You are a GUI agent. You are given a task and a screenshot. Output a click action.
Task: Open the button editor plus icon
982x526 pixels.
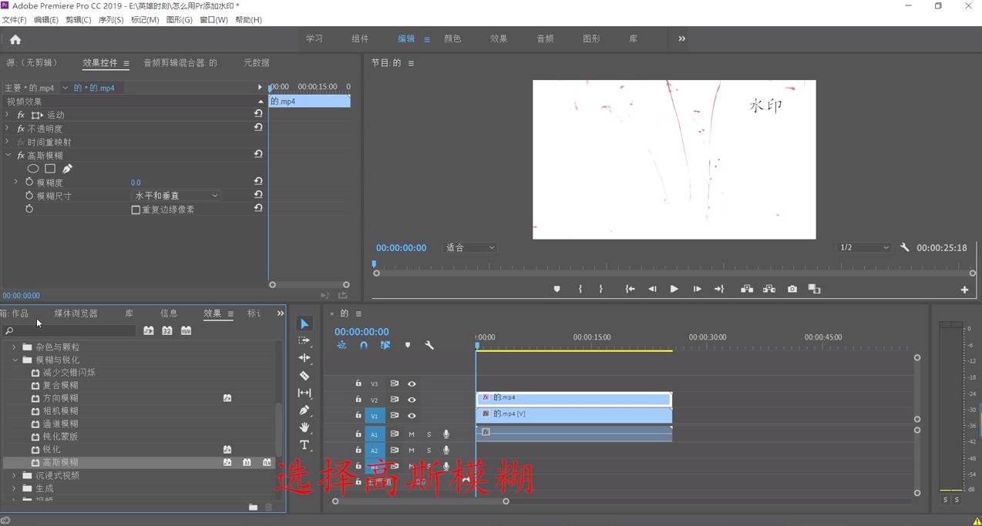[x=964, y=290]
